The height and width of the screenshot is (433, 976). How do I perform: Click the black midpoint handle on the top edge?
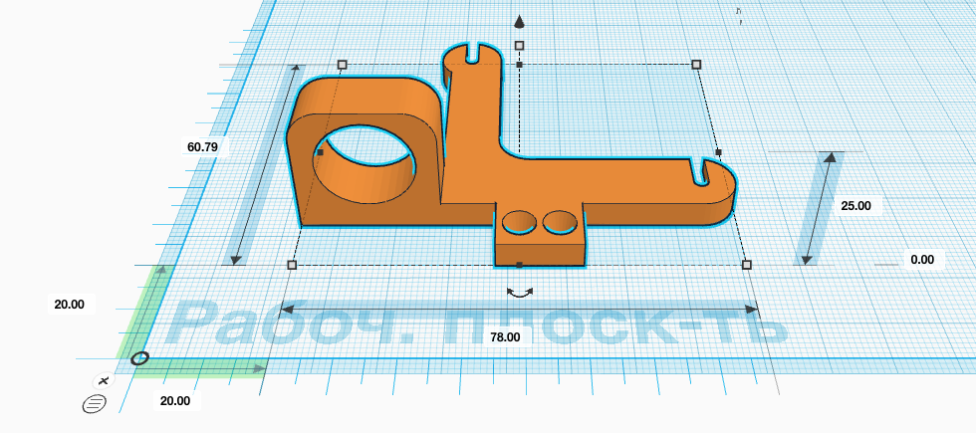coord(520,64)
